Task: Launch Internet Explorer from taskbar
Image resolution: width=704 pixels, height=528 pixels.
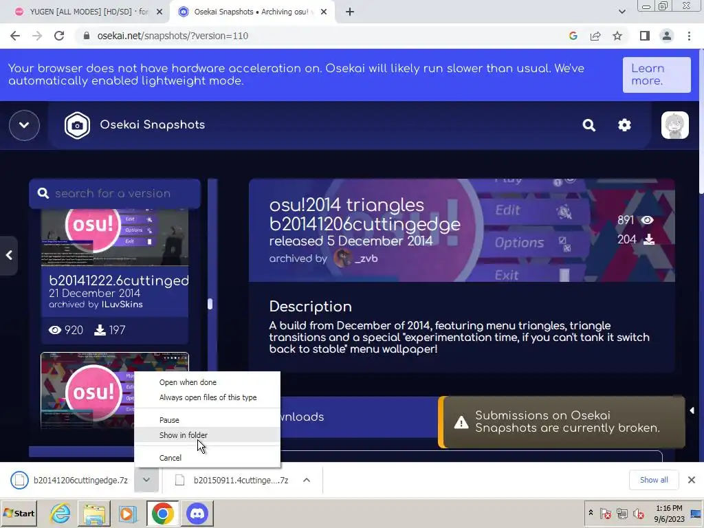Action: point(60,513)
